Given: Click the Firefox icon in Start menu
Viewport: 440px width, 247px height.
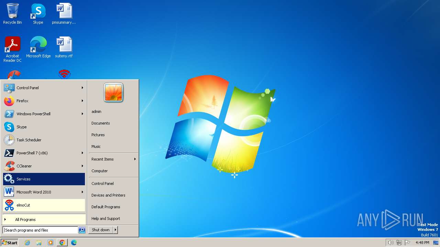Looking at the screenshot, I should (9, 101).
